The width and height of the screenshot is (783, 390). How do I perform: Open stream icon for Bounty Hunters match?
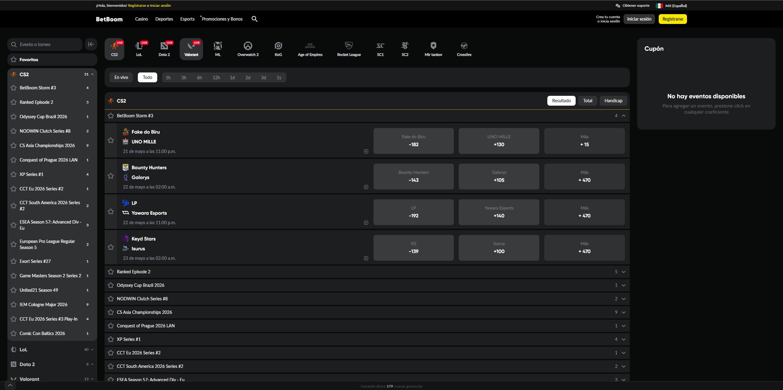coord(366,187)
